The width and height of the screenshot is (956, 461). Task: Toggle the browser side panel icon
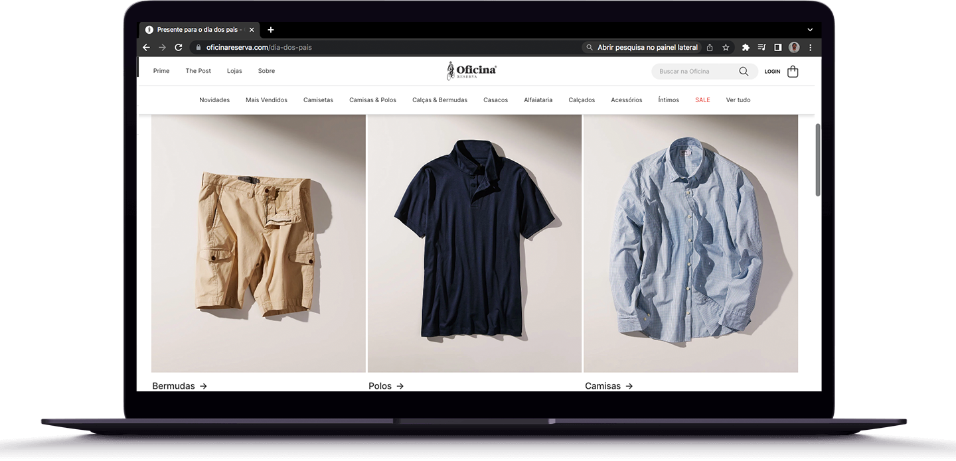777,48
